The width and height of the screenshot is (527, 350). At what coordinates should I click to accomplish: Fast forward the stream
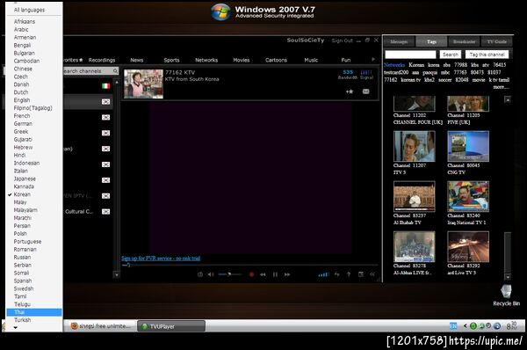(287, 274)
